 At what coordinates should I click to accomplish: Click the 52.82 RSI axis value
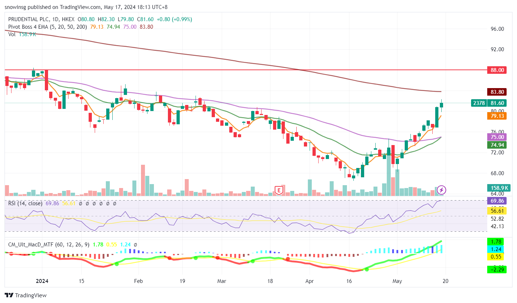pos(497,219)
